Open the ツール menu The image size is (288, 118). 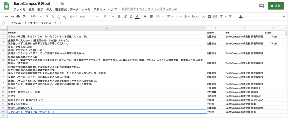click(x=86, y=10)
